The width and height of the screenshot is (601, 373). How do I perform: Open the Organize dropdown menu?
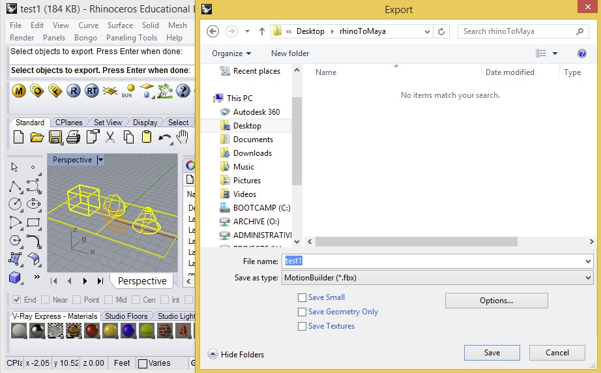click(231, 53)
